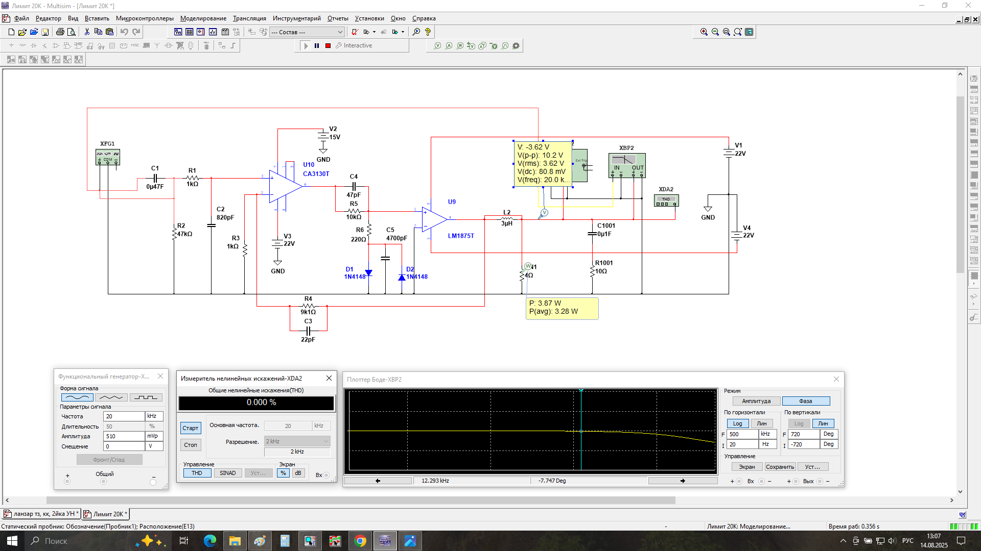Click the Cut scissors icon
Image resolution: width=981 pixels, height=551 pixels.
point(87,32)
